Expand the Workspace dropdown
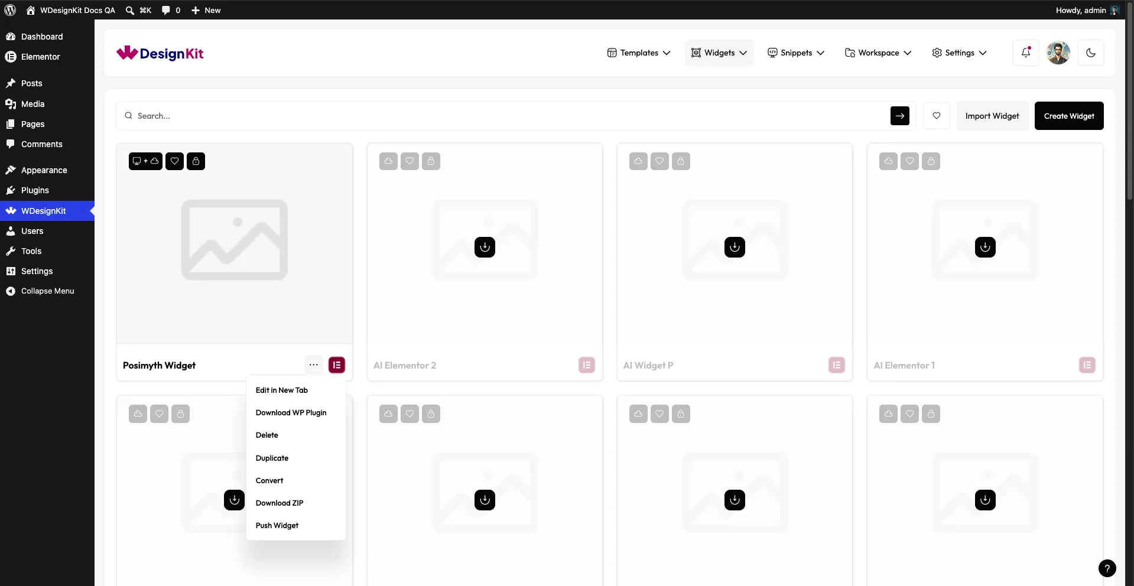The width and height of the screenshot is (1134, 586). coord(878,53)
